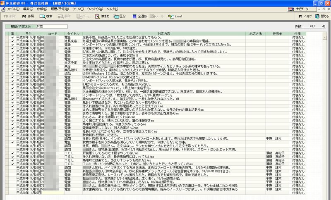This screenshot has height=200, width=331.
Task: Toggle 済 check on the 返品 U31941 row
Action: pyautogui.click(x=12, y=74)
